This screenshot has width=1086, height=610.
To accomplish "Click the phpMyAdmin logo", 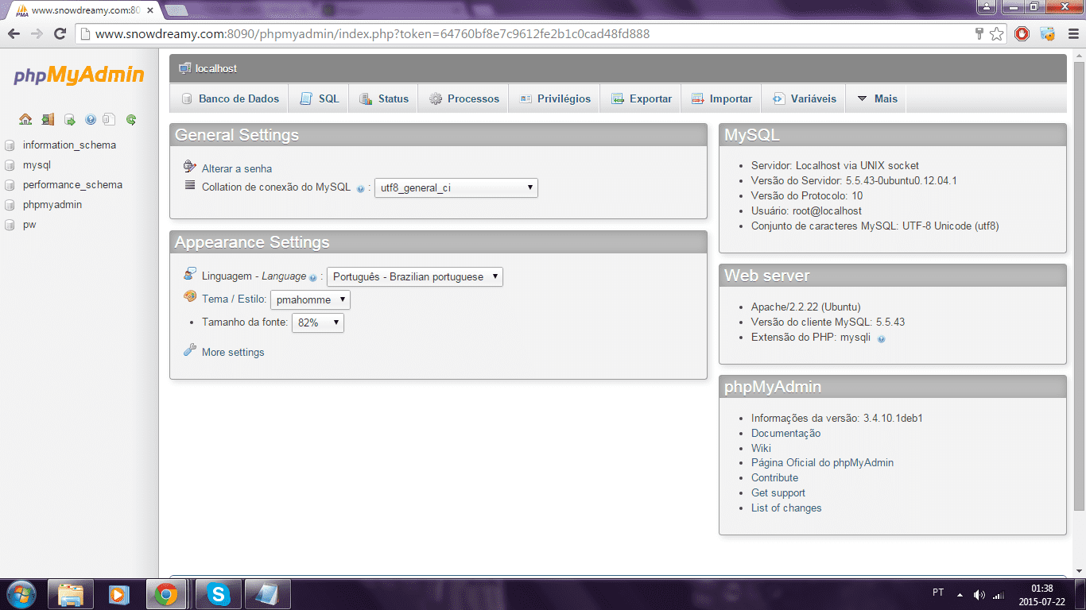I will tap(79, 75).
